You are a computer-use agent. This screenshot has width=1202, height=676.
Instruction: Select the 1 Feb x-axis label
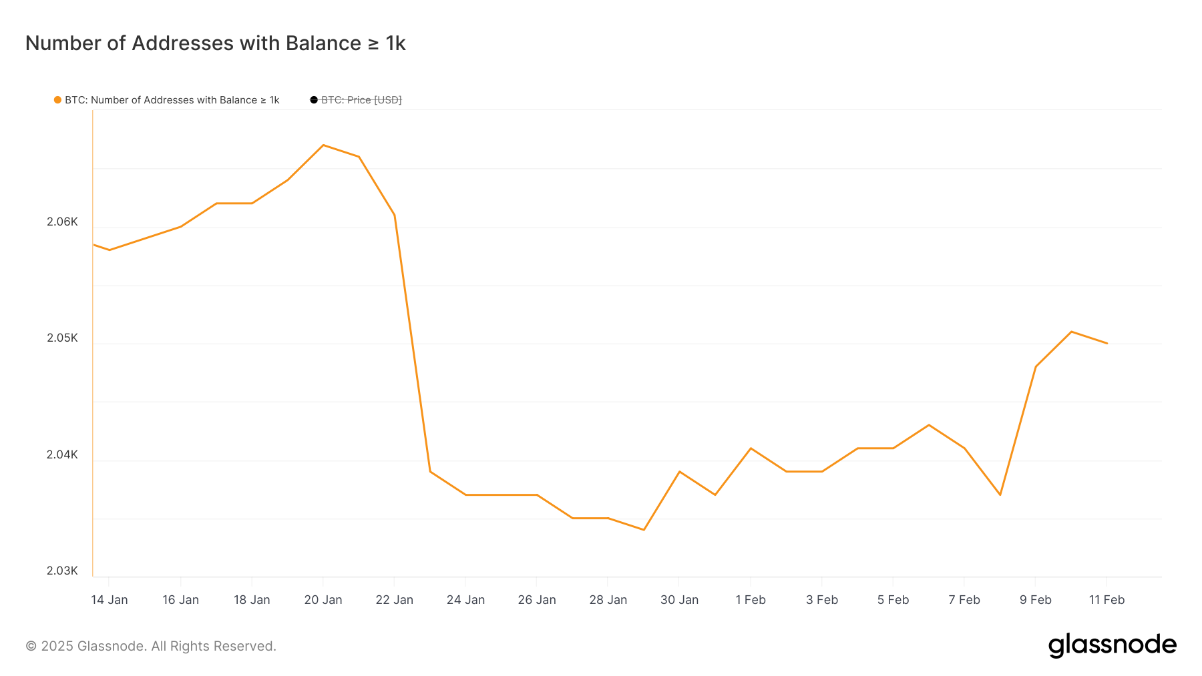coord(751,600)
